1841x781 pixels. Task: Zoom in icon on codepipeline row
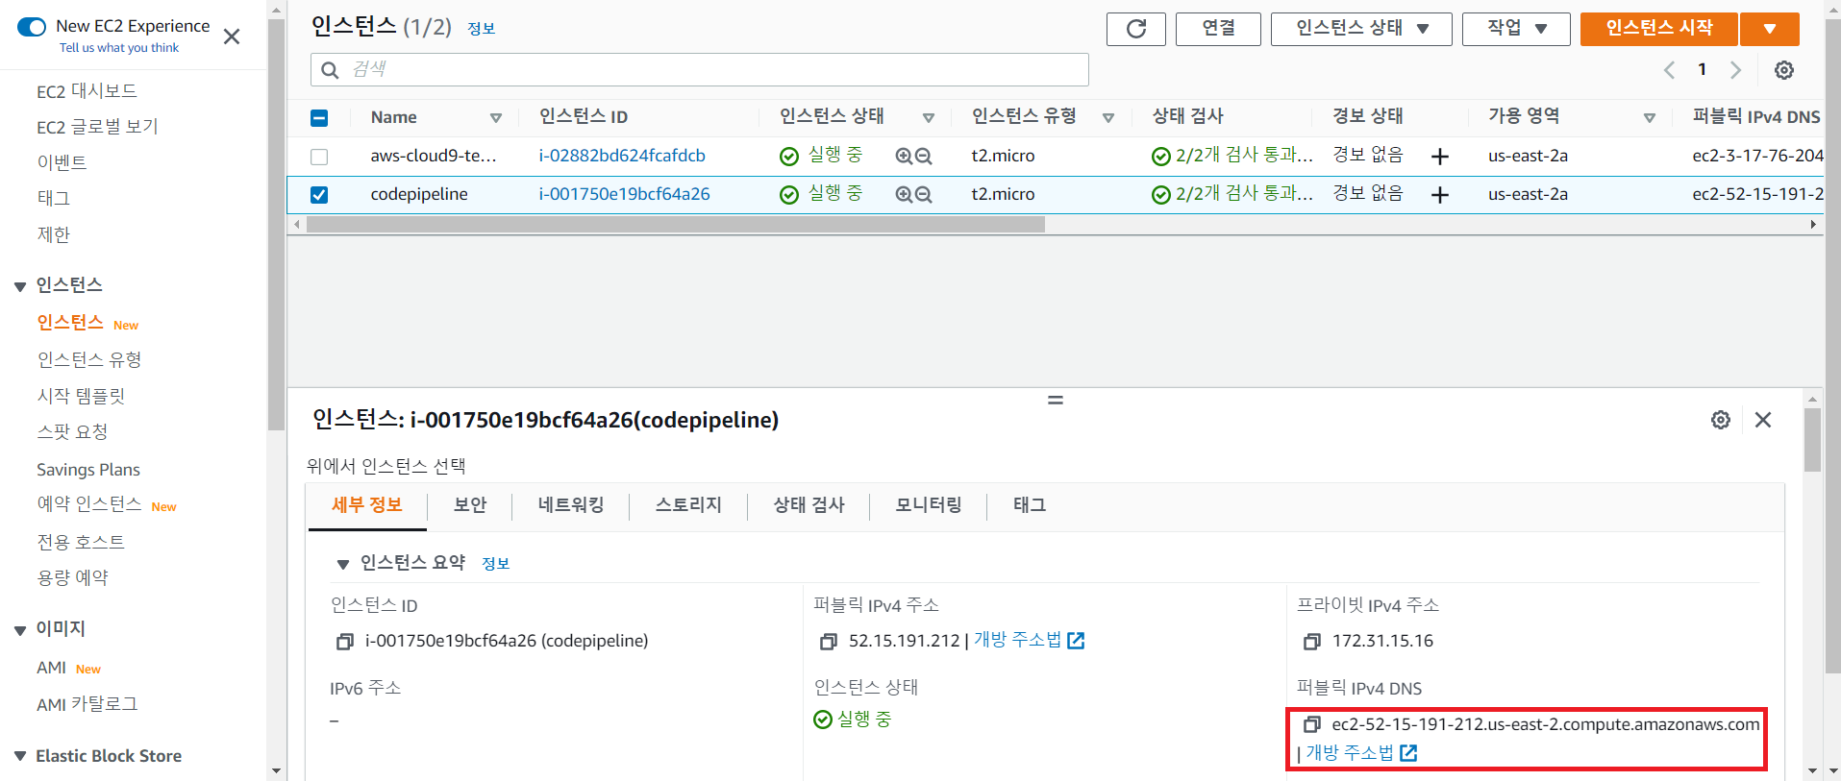(x=904, y=194)
